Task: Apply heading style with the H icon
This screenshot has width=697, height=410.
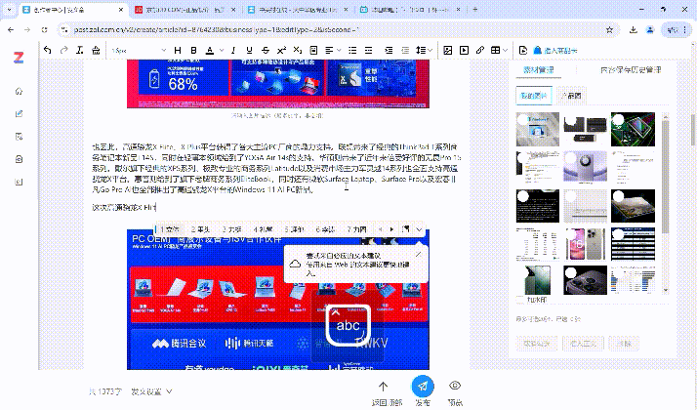Action: 178,50
